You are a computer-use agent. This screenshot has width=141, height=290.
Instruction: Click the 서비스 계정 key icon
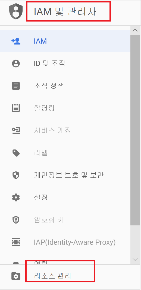[16, 131]
